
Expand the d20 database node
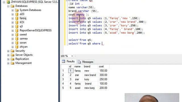(x=13, y=14)
